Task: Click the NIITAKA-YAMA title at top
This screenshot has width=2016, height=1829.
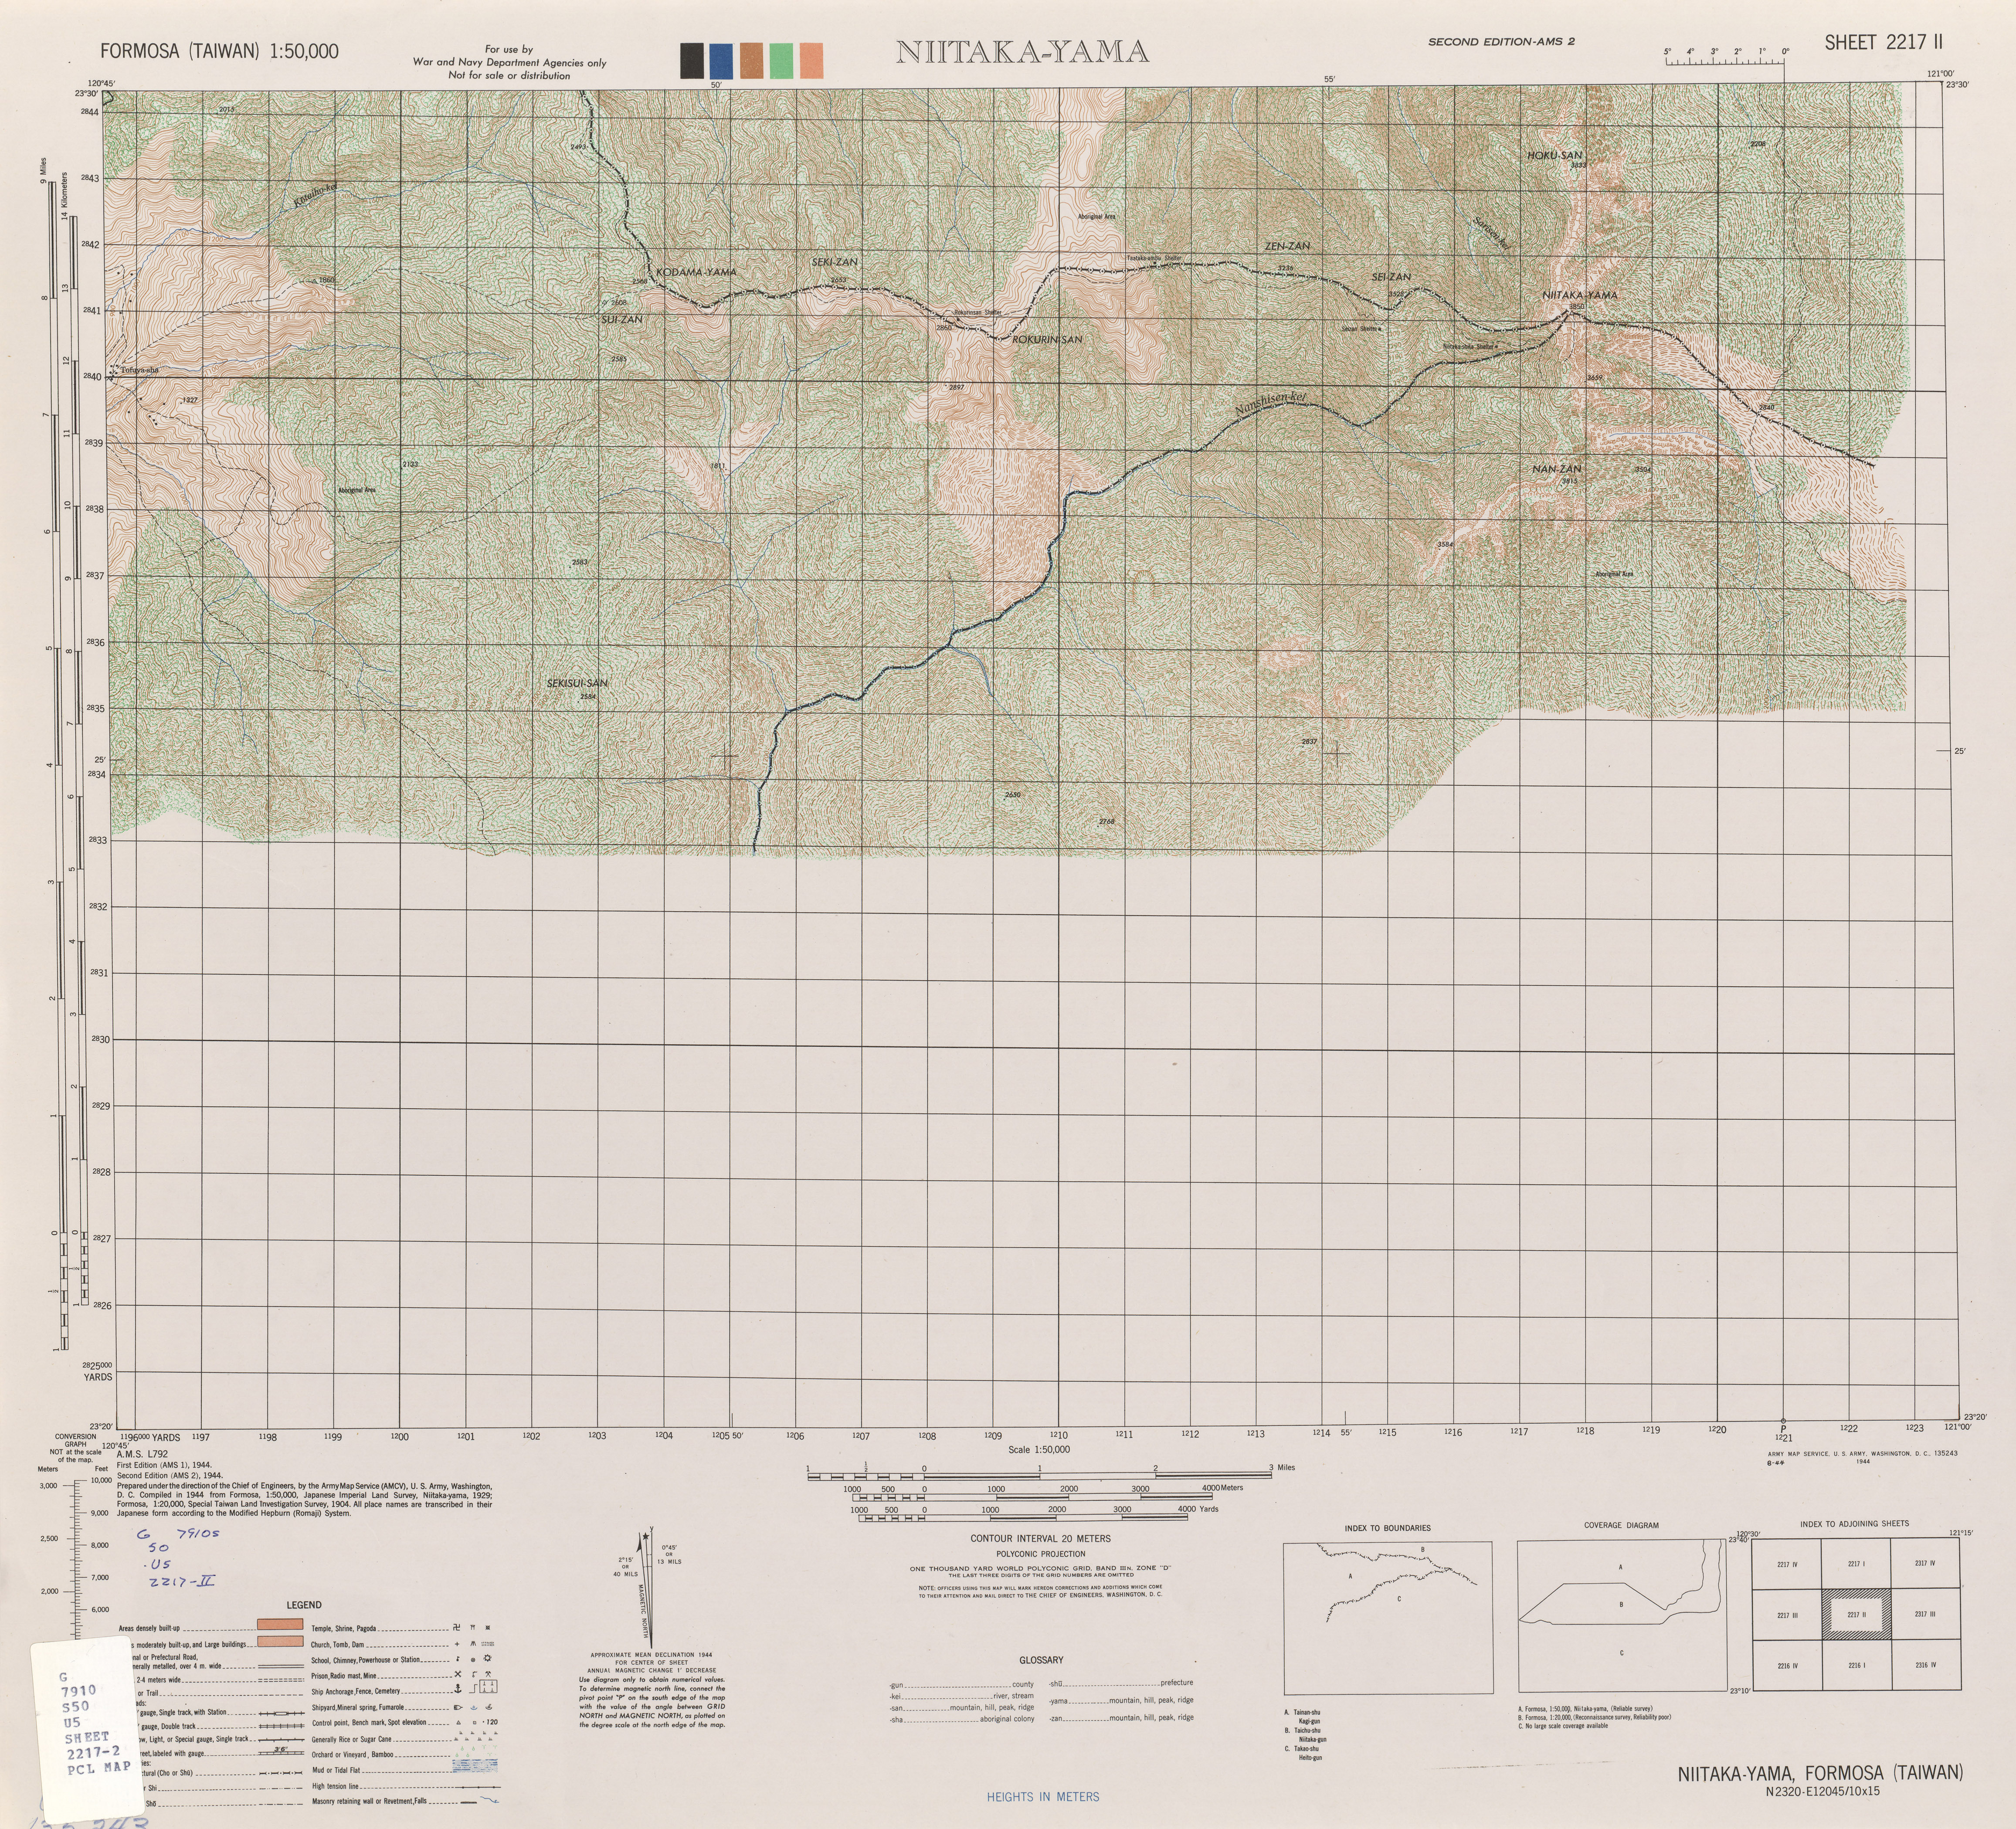Action: 1022,52
